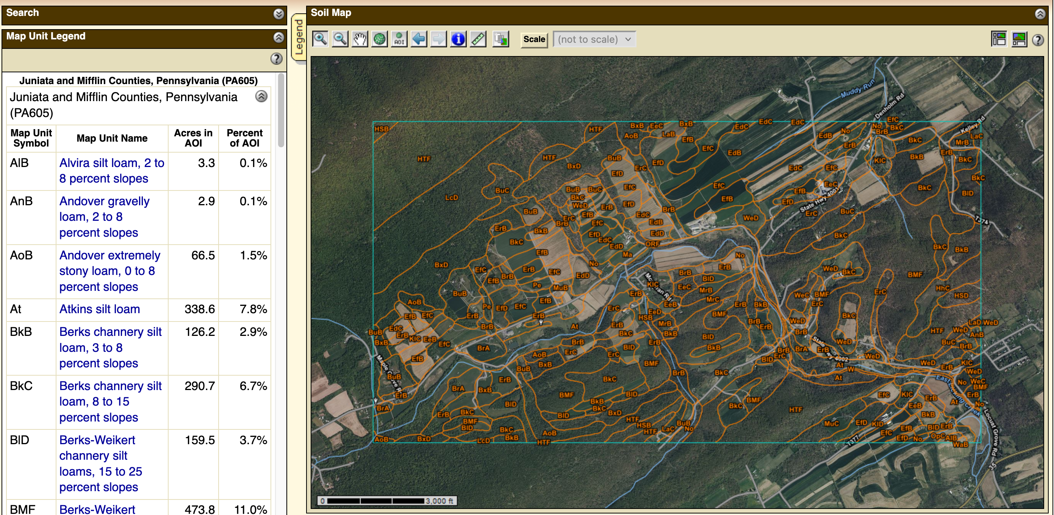
Task: Select the blue Identify info tool
Action: (x=458, y=39)
